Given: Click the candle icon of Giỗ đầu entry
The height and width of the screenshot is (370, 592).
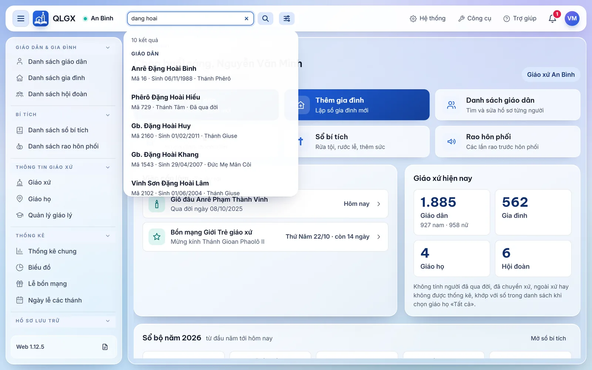Looking at the screenshot, I should click(157, 204).
